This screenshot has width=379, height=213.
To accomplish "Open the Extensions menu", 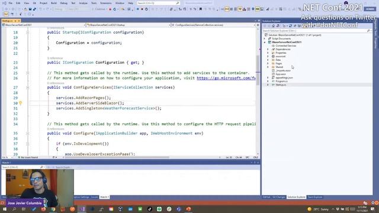I will tap(106, 3).
